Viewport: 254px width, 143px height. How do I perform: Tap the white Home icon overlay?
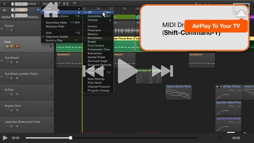click(x=50, y=9)
